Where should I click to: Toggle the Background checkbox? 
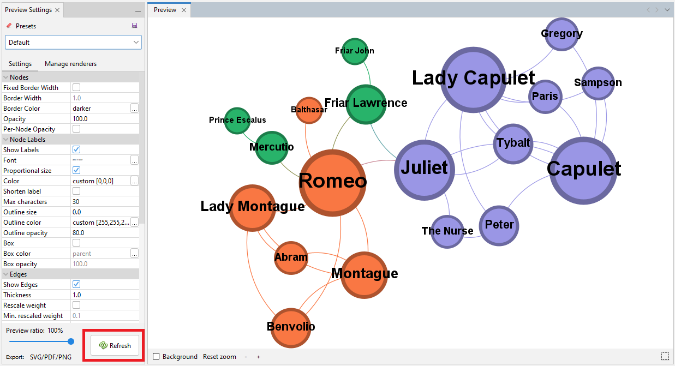click(156, 357)
